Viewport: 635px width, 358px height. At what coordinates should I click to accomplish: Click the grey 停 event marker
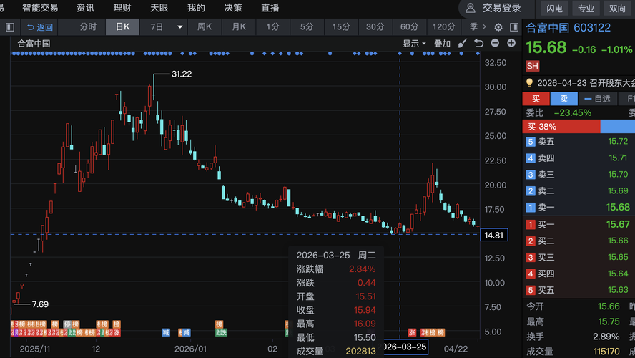(67, 324)
